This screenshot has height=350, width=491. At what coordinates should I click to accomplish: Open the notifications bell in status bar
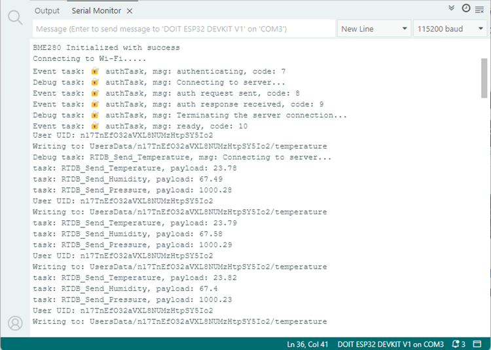(456, 344)
